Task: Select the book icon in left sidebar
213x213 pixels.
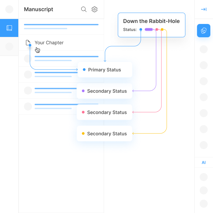Action: click(9, 28)
